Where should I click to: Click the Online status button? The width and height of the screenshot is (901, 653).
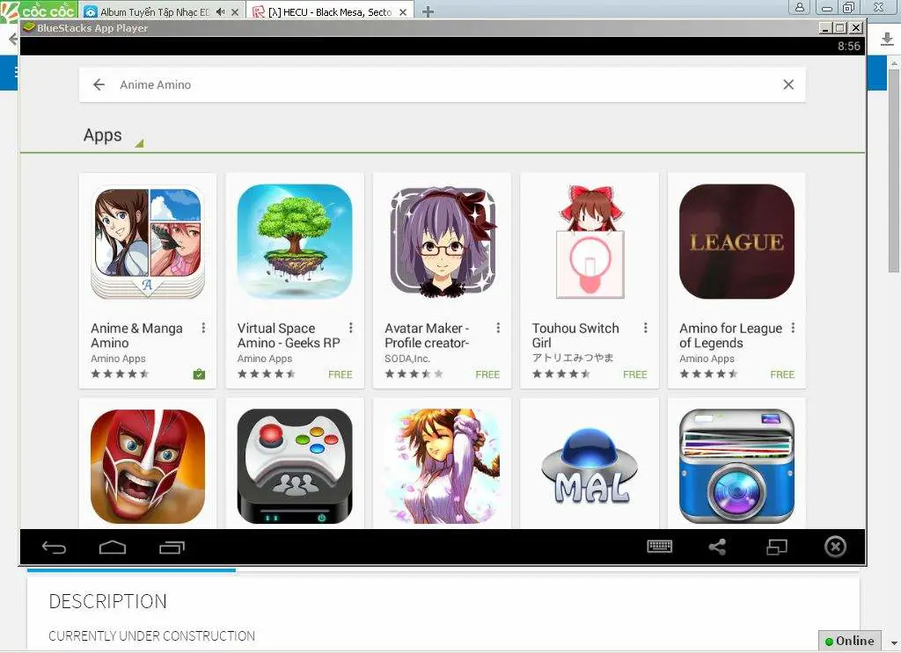tap(849, 641)
